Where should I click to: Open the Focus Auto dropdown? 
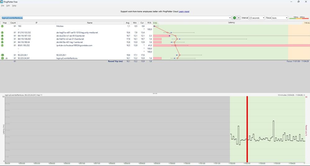pyautogui.click(x=280, y=18)
